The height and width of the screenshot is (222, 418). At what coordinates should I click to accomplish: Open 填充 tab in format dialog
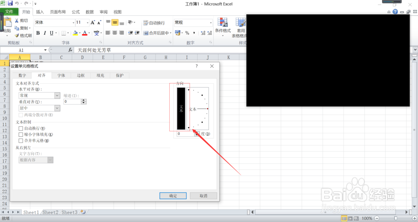click(100, 75)
